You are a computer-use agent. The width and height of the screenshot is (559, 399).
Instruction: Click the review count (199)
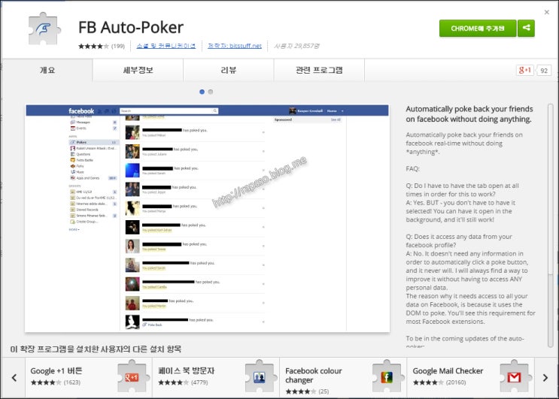pos(118,46)
